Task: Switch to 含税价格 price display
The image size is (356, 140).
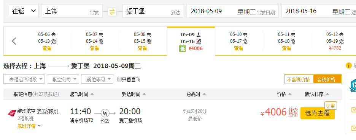Action: pyautogui.click(x=326, y=79)
